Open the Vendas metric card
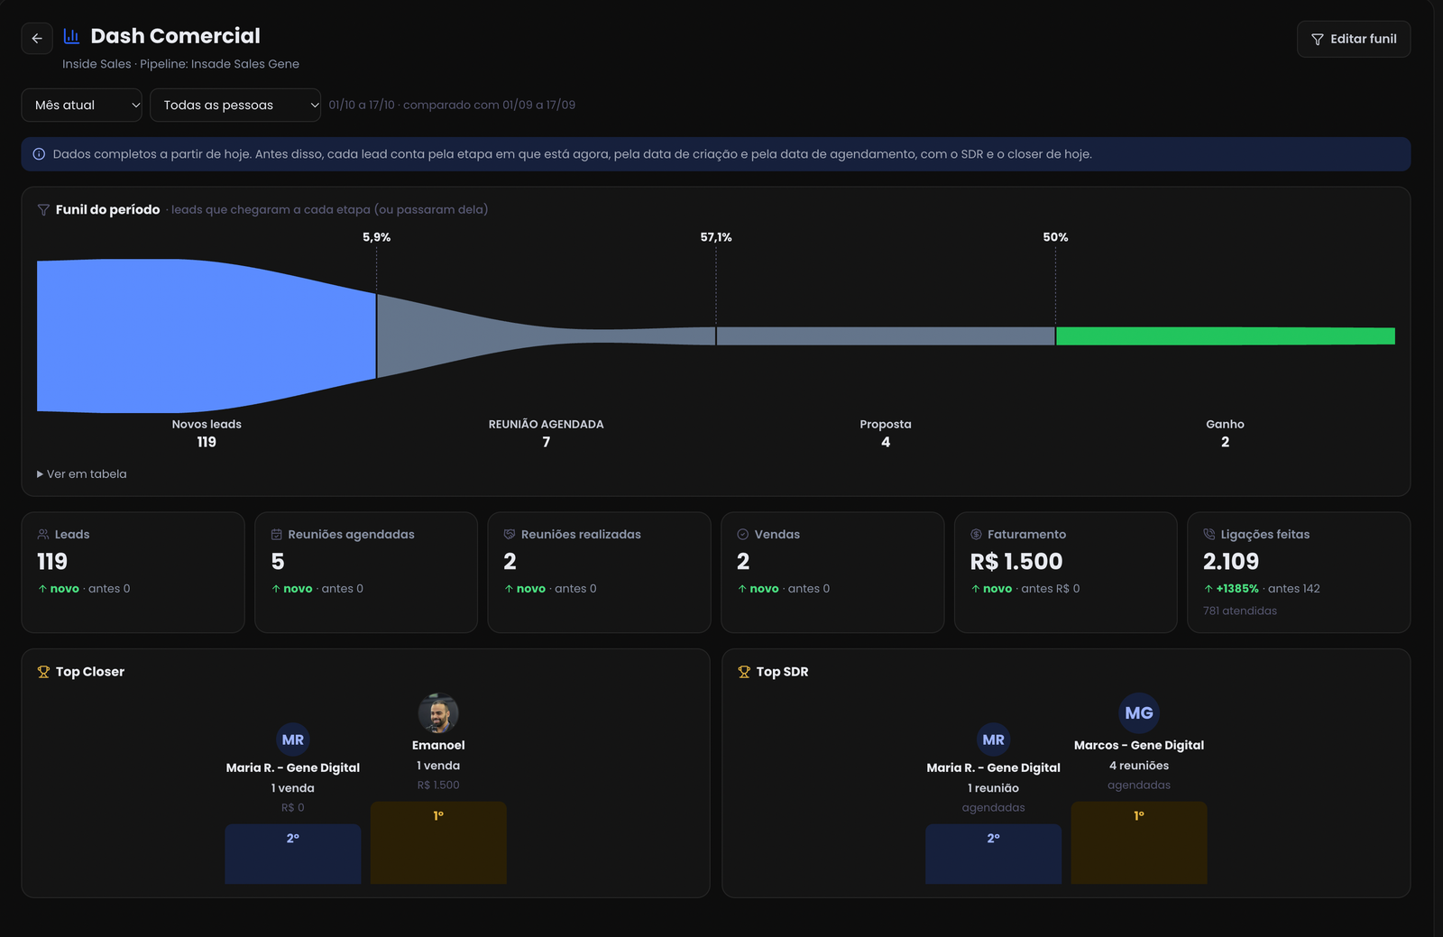Viewport: 1443px width, 937px height. coord(832,573)
